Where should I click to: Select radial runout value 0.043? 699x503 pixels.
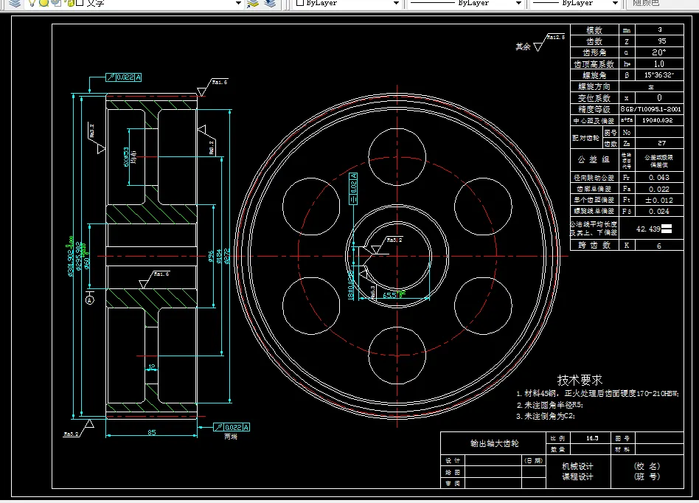pyautogui.click(x=659, y=178)
